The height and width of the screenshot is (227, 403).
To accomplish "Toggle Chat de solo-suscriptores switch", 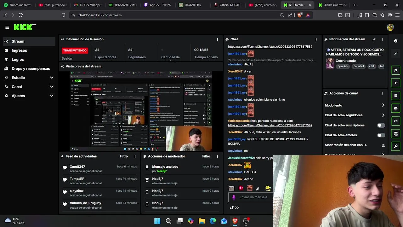I will pos(381,125).
